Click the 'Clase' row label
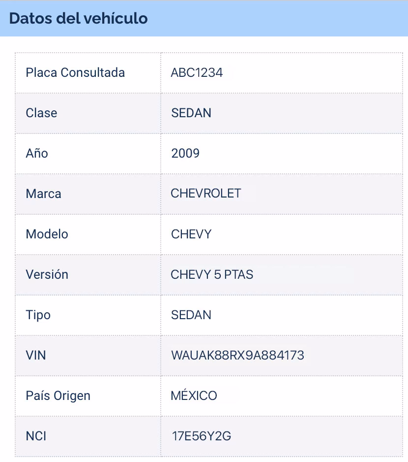This screenshot has height=462, width=408. coord(41,113)
